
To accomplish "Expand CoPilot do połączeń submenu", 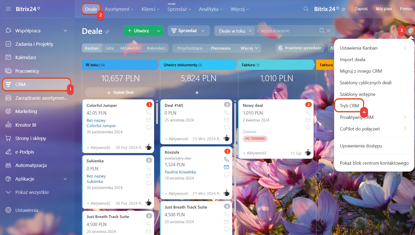I will [x=405, y=129].
